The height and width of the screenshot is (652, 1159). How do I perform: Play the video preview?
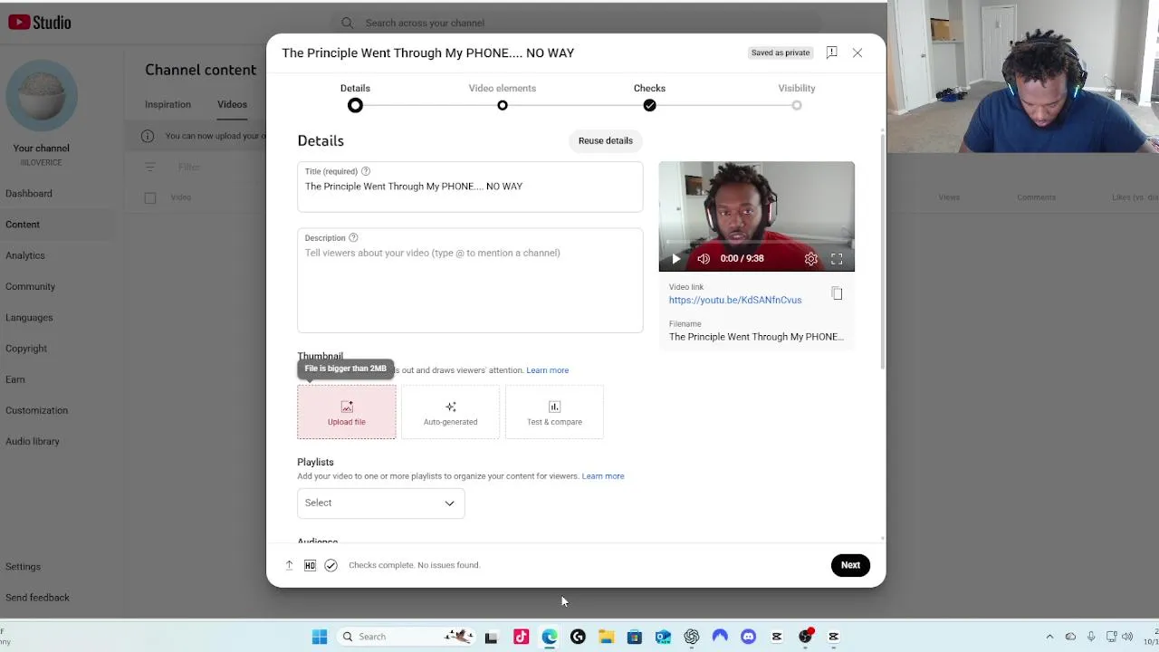pos(675,259)
